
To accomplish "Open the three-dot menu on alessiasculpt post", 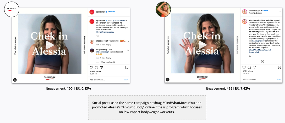I will pos(280,11).
